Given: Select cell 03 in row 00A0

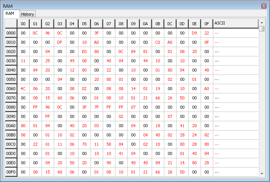Looking at the screenshot, I should pyautogui.click(x=96, y=126).
